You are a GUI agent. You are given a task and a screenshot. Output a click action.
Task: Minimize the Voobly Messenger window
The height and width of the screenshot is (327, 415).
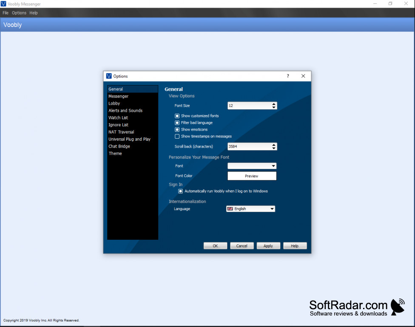click(375, 4)
